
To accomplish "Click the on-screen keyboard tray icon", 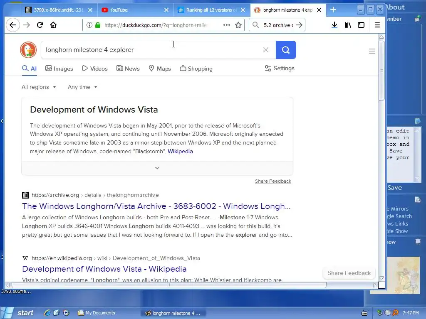I will pos(364,313).
